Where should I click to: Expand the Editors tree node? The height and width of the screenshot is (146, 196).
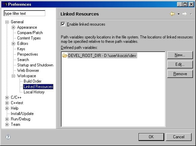click(x=14, y=43)
